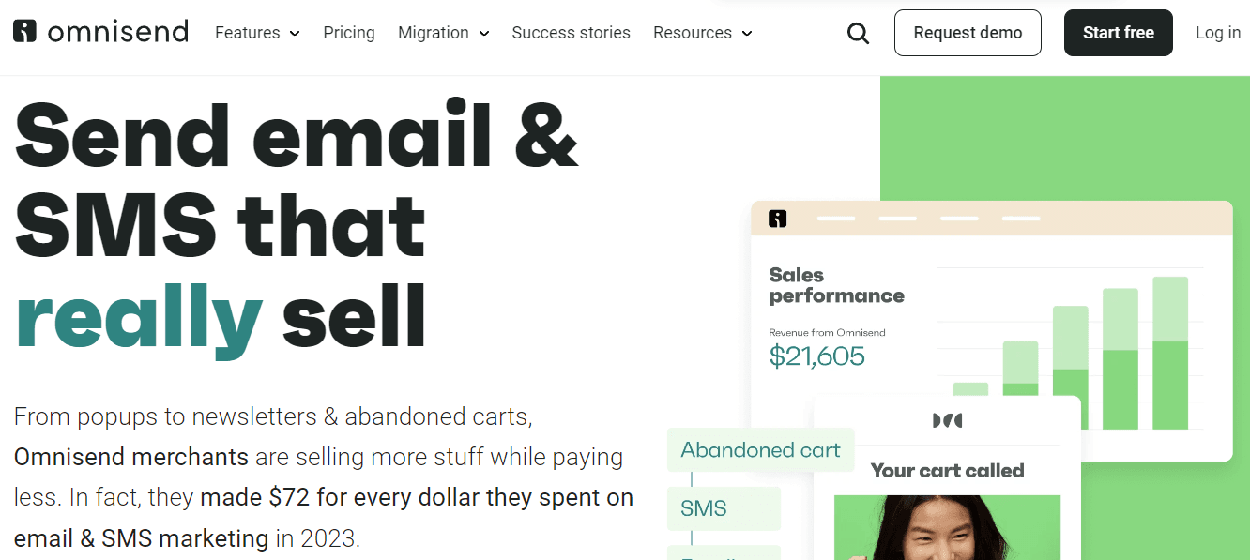
Task: Open the Pricing menu item
Action: coord(349,33)
